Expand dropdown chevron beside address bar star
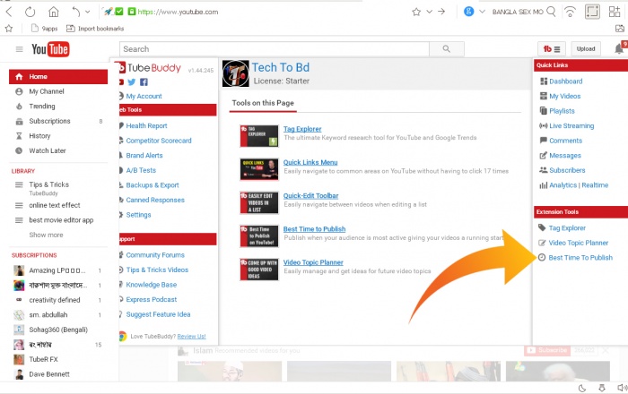Screen dimensions: 628x394 click(x=430, y=12)
